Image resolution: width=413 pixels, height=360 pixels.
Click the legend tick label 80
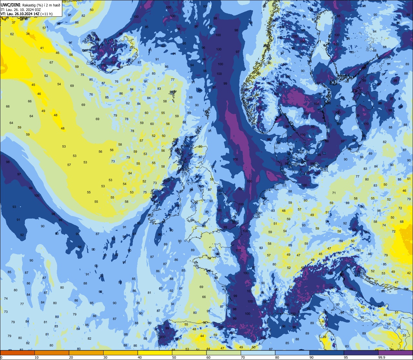pyautogui.click(x=277, y=357)
